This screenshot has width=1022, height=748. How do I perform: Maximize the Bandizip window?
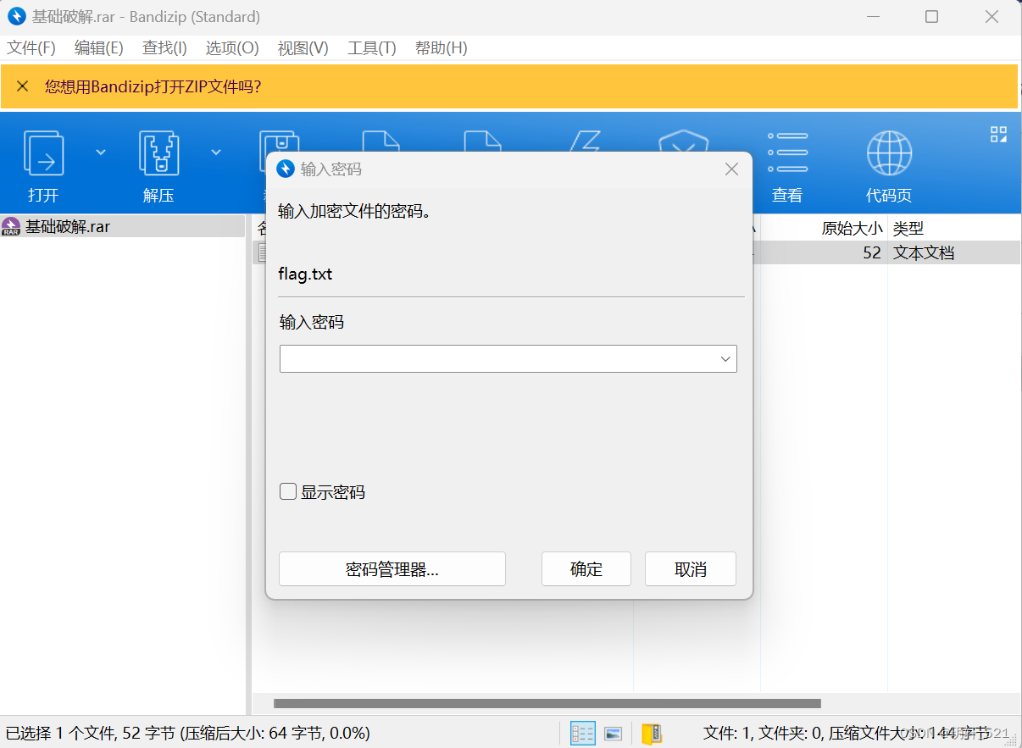(931, 16)
